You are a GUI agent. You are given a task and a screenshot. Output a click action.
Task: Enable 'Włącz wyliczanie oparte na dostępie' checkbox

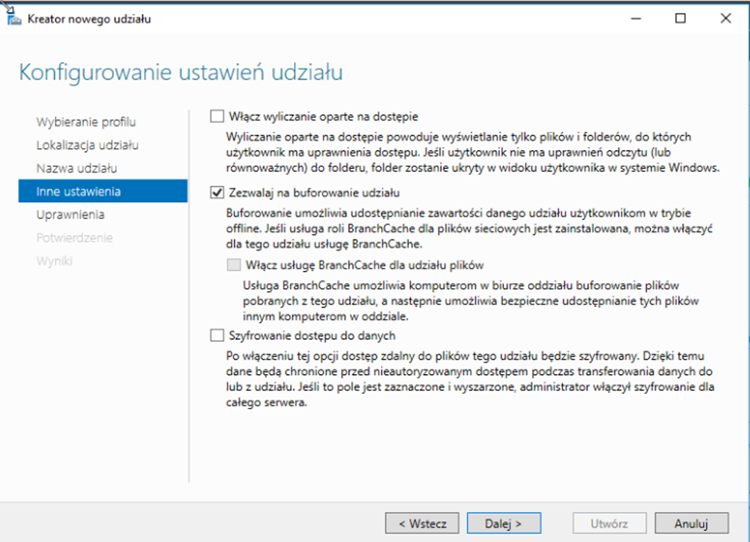pos(216,116)
